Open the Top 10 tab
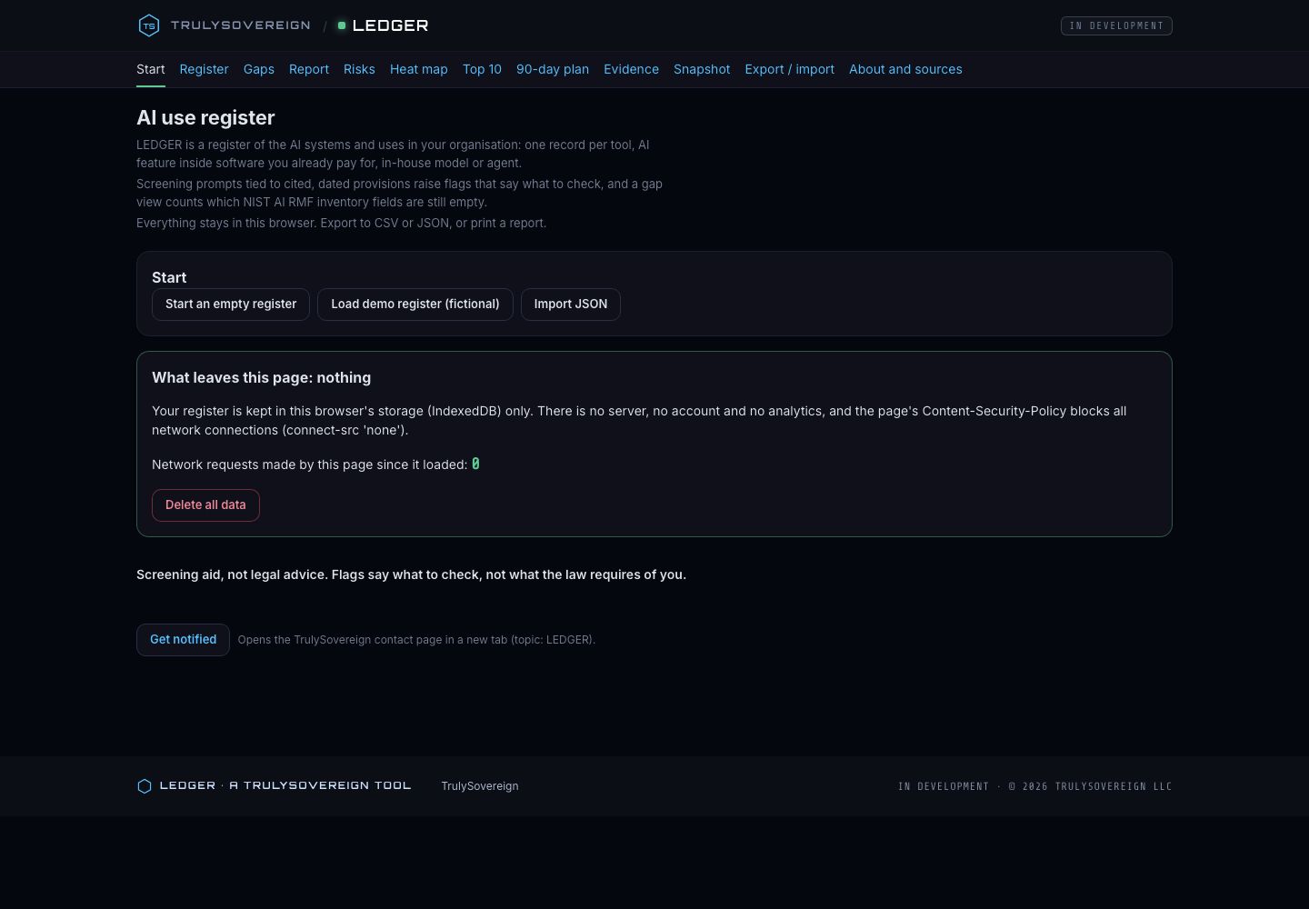 tap(482, 69)
